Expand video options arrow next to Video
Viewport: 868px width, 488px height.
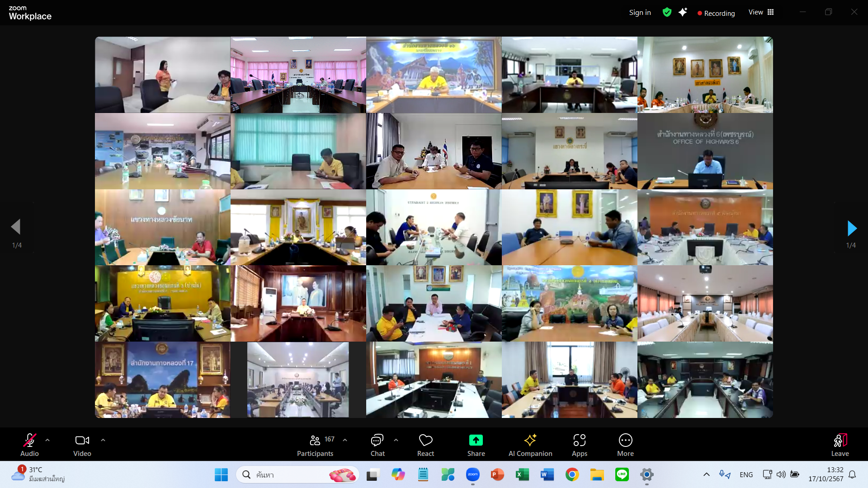(103, 440)
